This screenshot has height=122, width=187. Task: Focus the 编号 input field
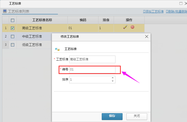point(92,69)
